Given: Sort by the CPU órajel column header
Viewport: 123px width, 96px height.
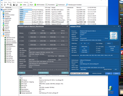Looking at the screenshot, I should [x=48, y=7].
